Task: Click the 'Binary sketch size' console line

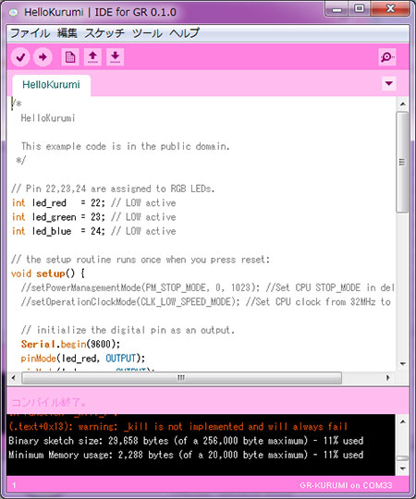Action: pyautogui.click(x=186, y=441)
